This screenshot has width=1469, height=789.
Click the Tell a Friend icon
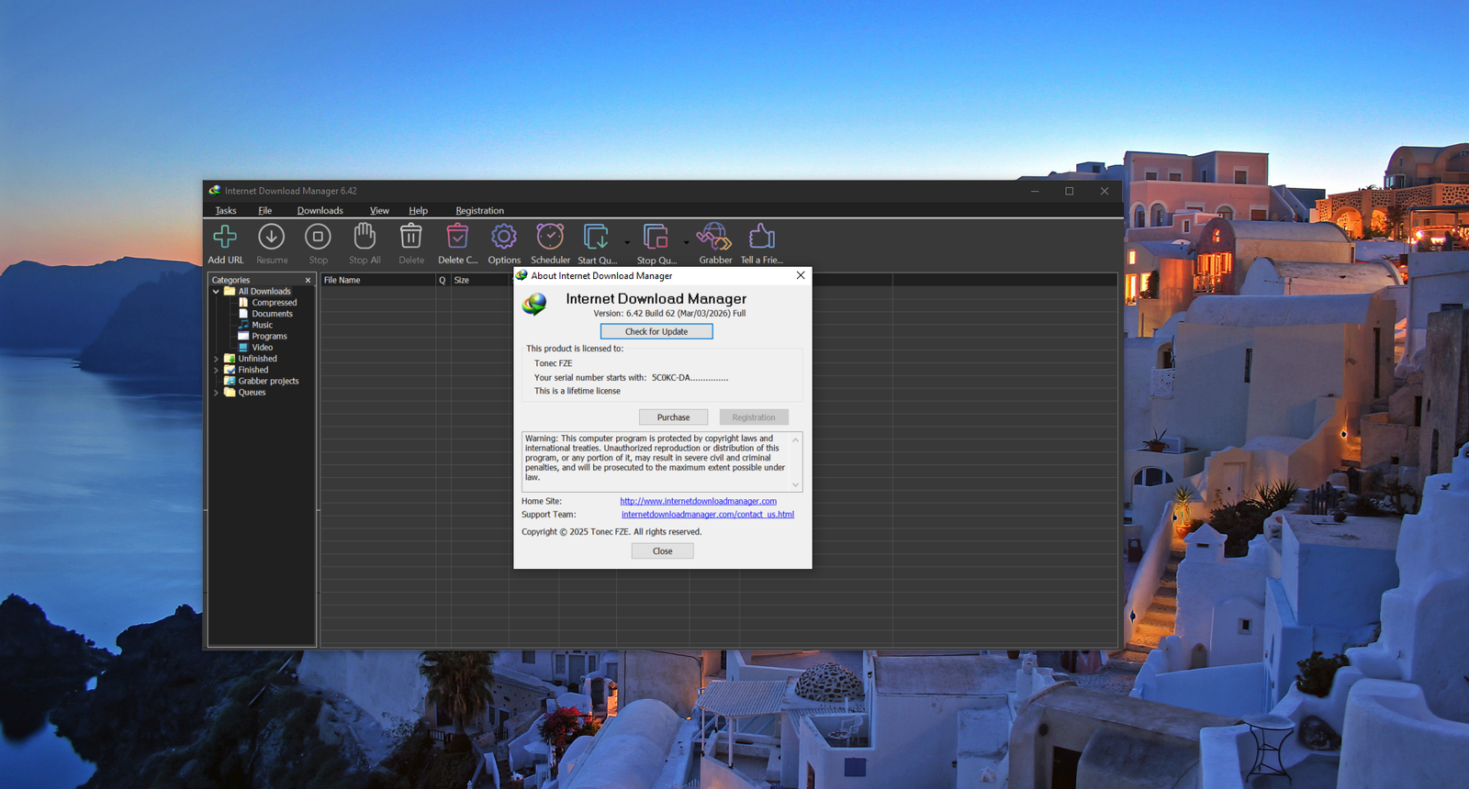(761, 238)
